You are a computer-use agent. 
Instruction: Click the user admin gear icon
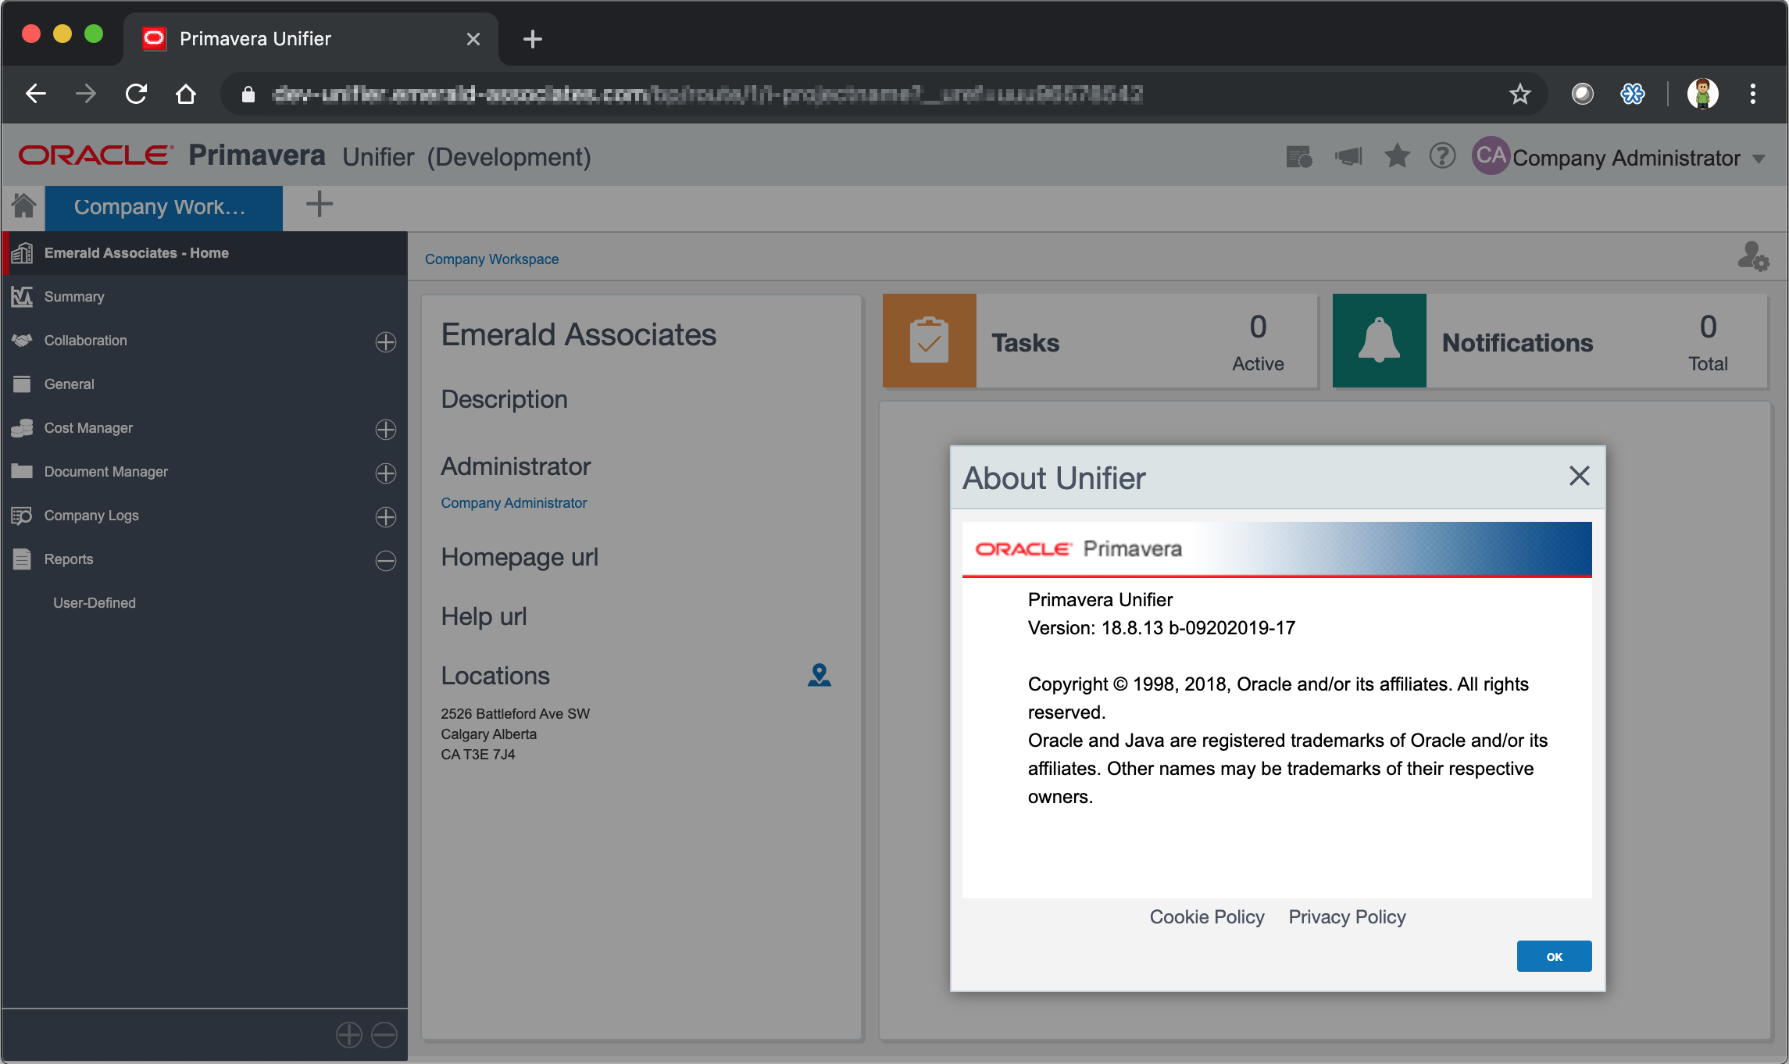(1753, 256)
